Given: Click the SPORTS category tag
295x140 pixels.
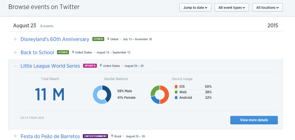Looking at the screenshot, I should click(x=90, y=66).
